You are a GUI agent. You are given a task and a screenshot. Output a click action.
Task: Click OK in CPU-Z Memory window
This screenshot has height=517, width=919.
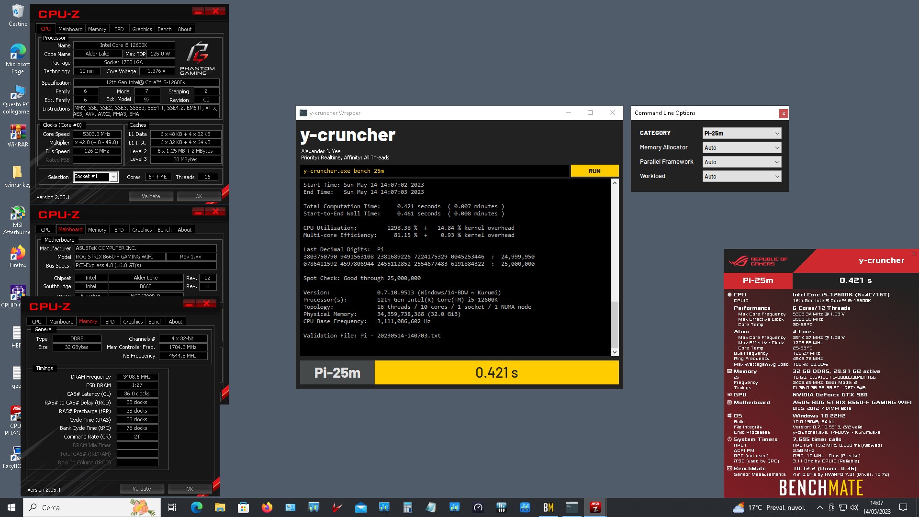point(190,489)
